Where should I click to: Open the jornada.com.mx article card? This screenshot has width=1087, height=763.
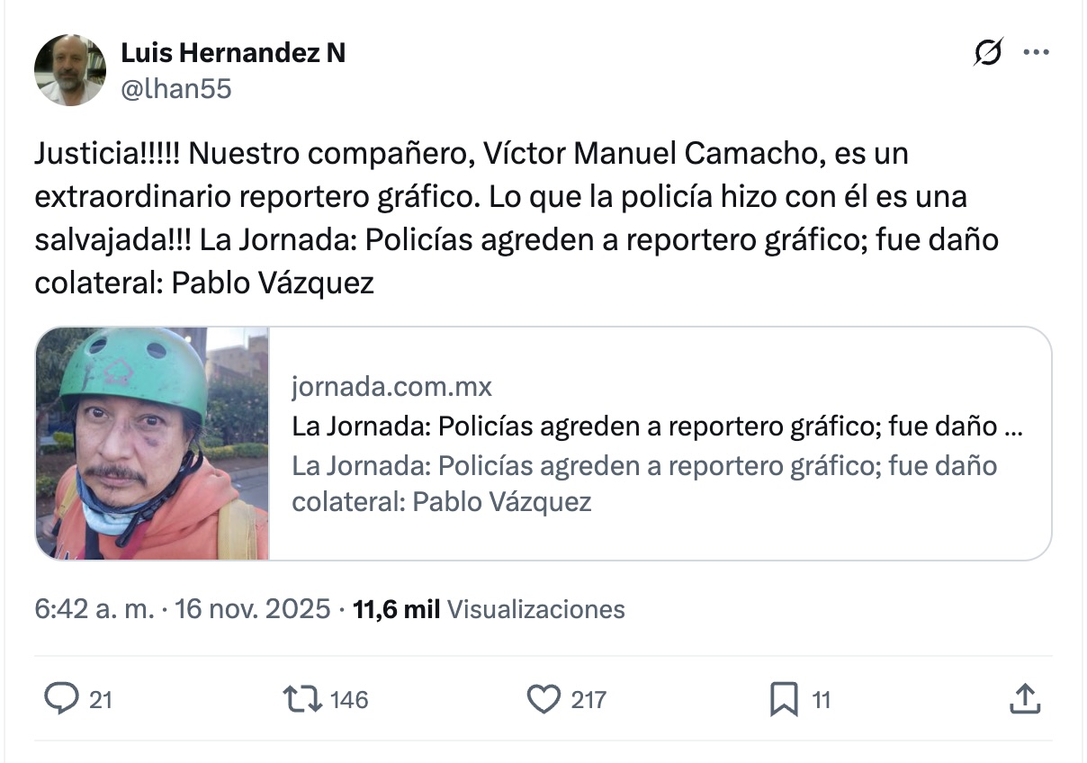pyautogui.click(x=630, y=443)
